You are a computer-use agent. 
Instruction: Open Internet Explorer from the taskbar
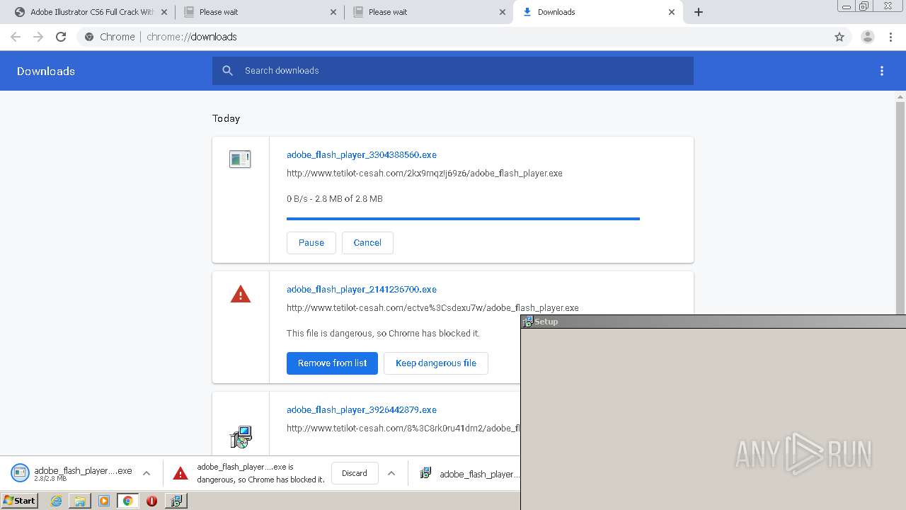click(56, 501)
